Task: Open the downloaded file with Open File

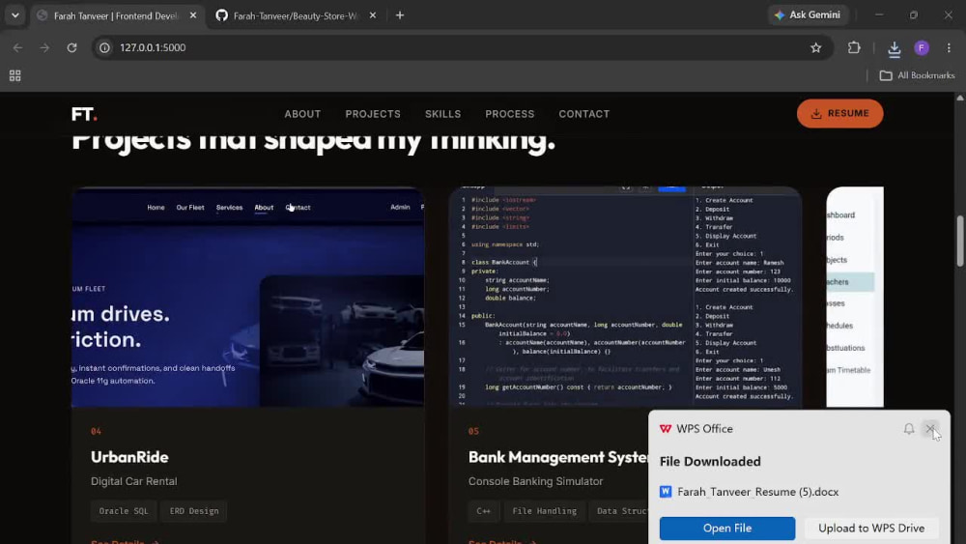Action: point(727,528)
